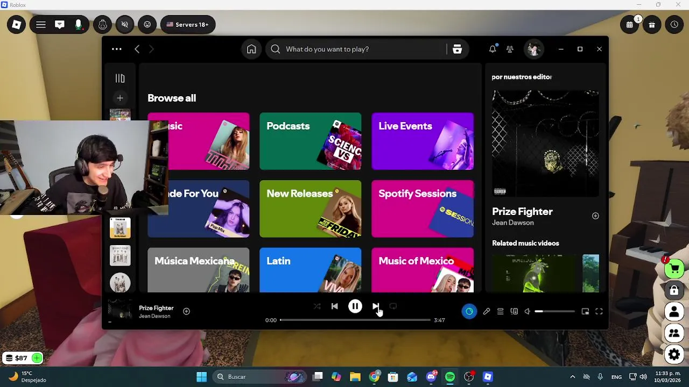Viewport: 689px width, 387px height.
Task: Open the Latin category card
Action: [x=311, y=270]
